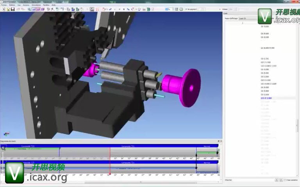Screen dimensions: 300x187
Task: Click the grid icon left of clock
Action: pyautogui.click(x=177, y=9)
